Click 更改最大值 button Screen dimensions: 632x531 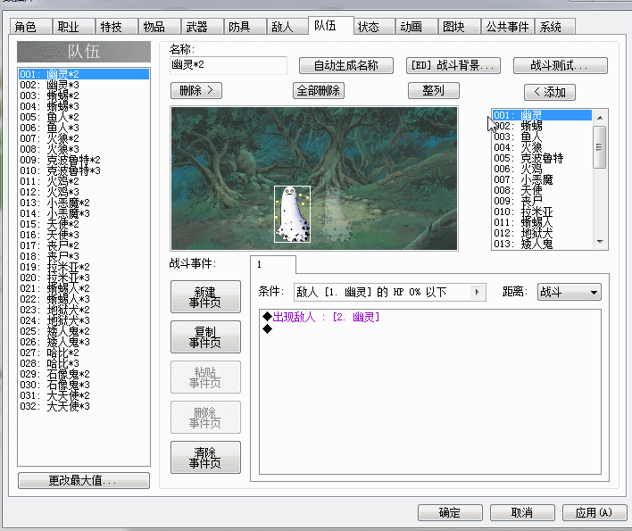point(84,480)
